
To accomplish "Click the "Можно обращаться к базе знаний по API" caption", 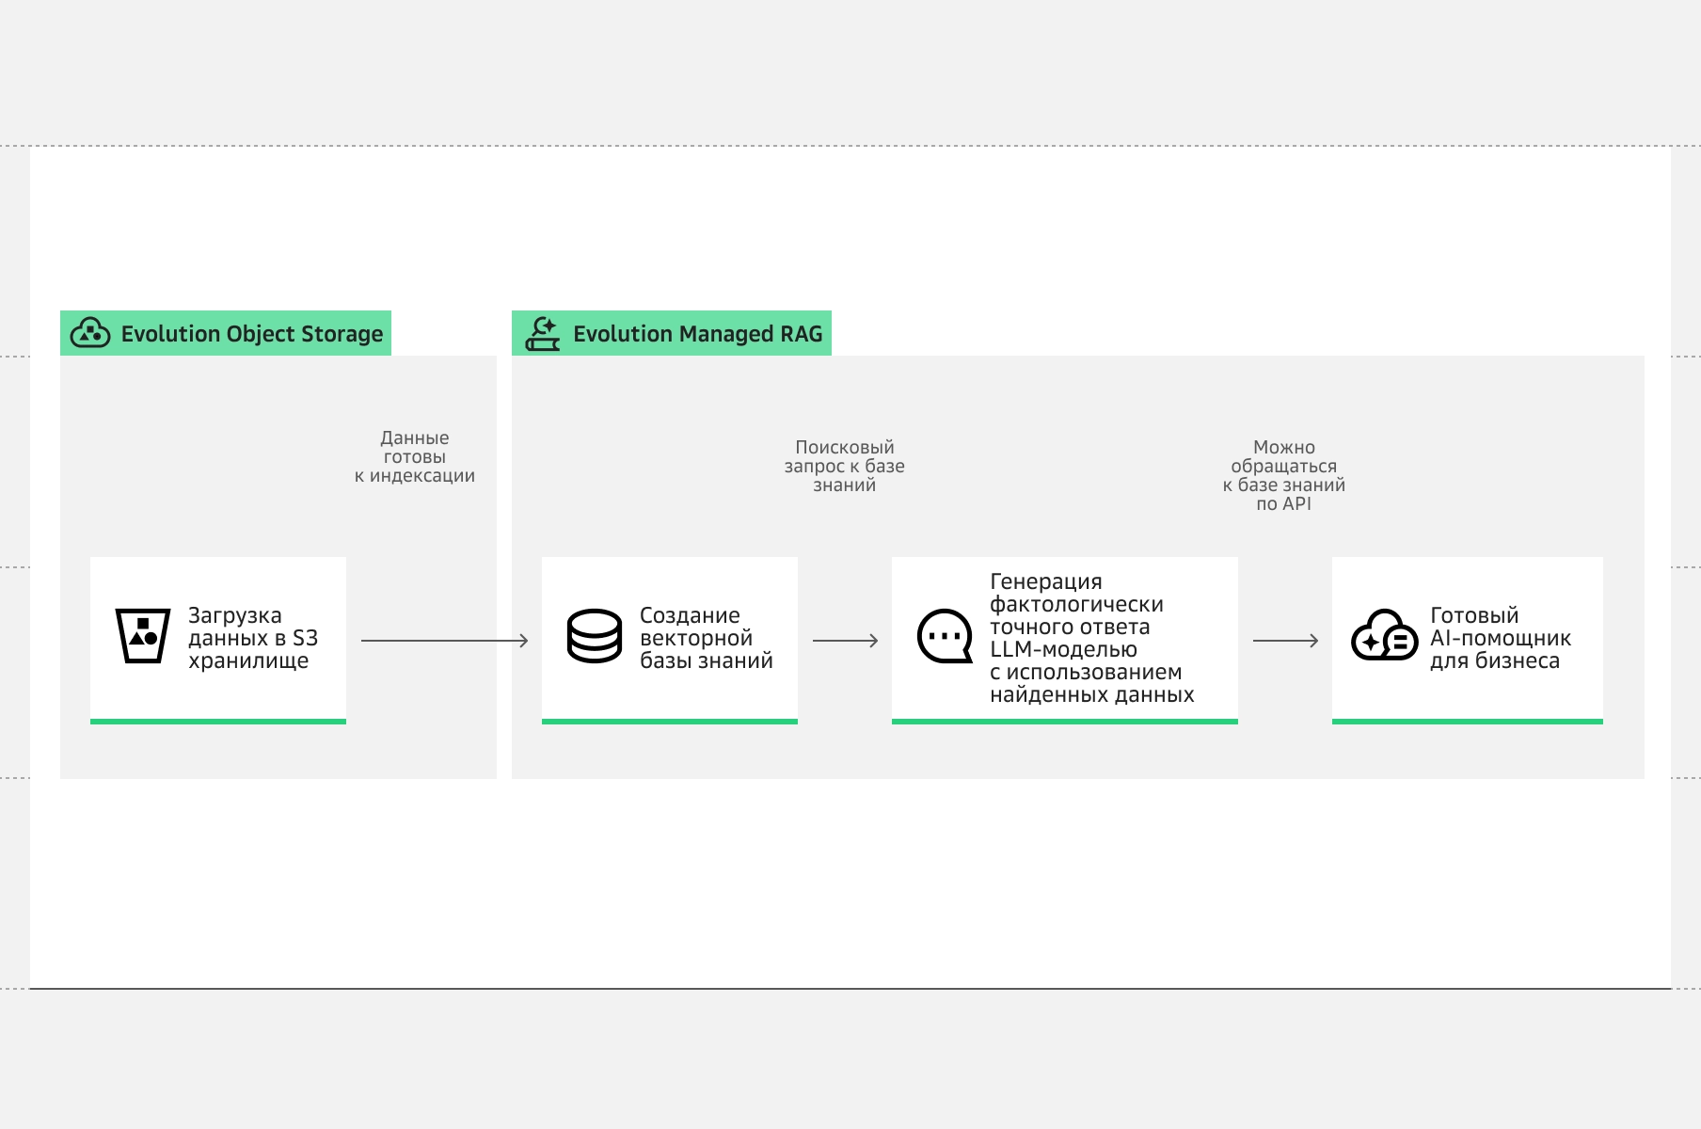I will (1284, 475).
